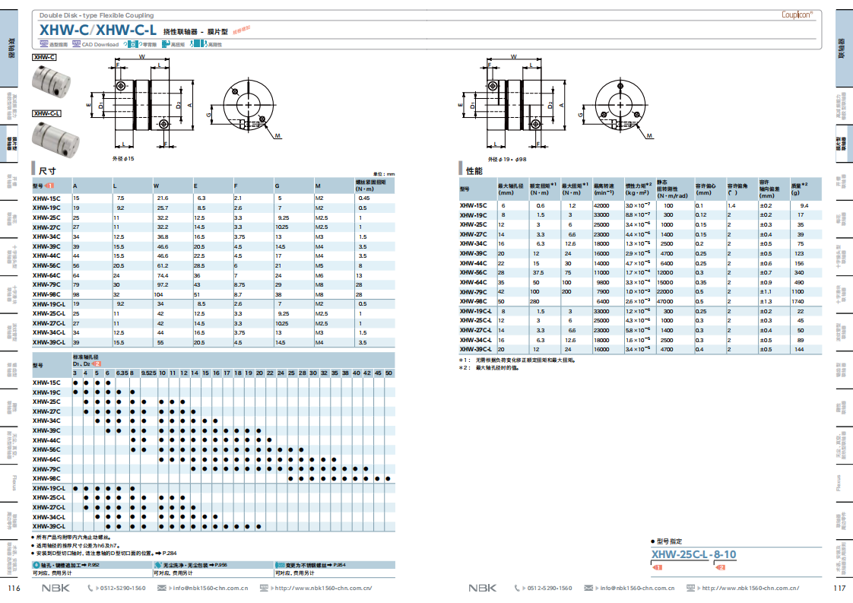Click the XHW-C label box

[45, 57]
